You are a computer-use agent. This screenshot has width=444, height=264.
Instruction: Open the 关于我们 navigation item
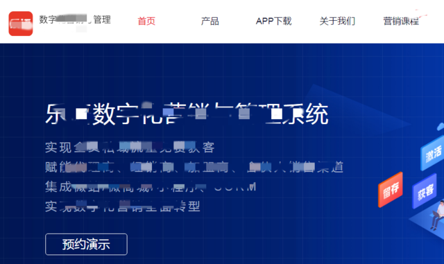[x=337, y=21]
